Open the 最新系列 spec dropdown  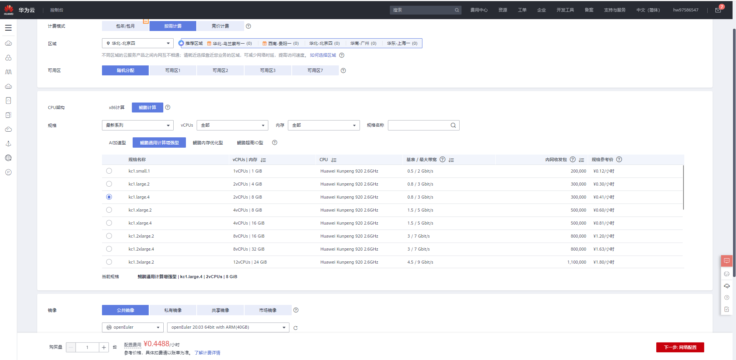point(138,125)
